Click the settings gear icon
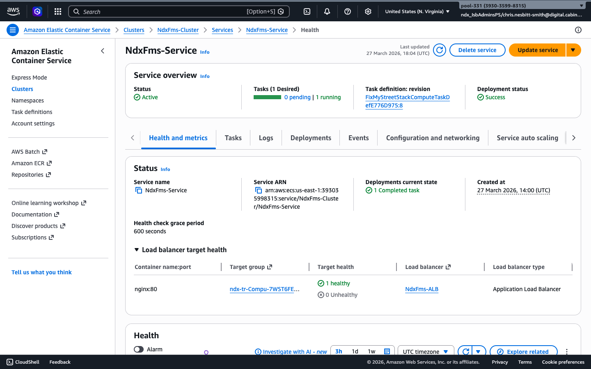Image resolution: width=591 pixels, height=369 pixels. point(368,11)
